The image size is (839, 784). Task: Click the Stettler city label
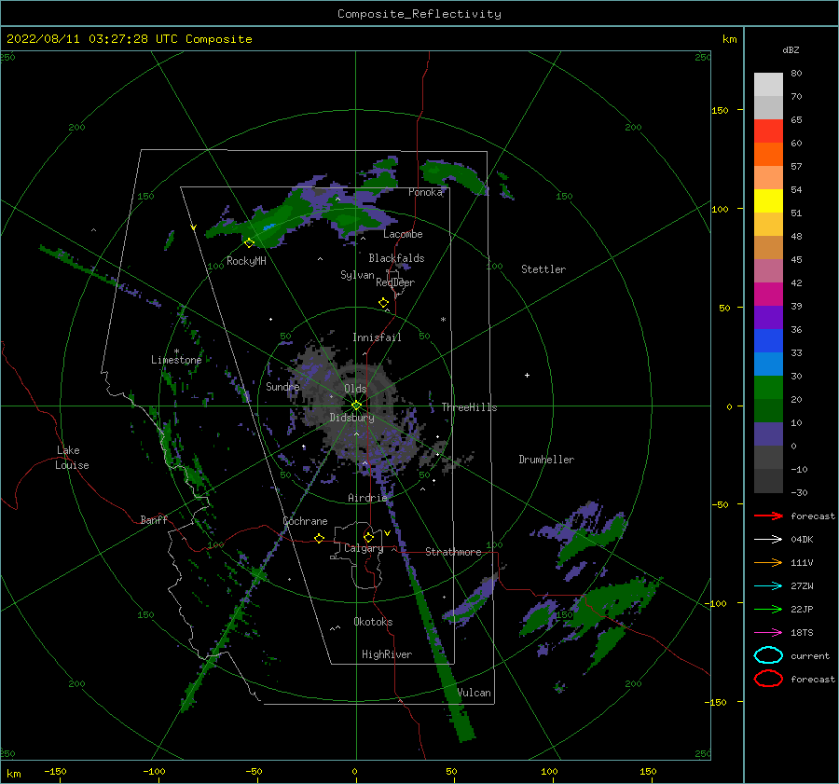543,269
